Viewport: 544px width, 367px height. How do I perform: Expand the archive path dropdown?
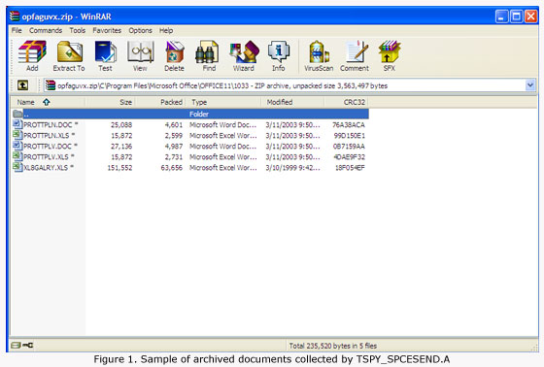click(x=530, y=85)
